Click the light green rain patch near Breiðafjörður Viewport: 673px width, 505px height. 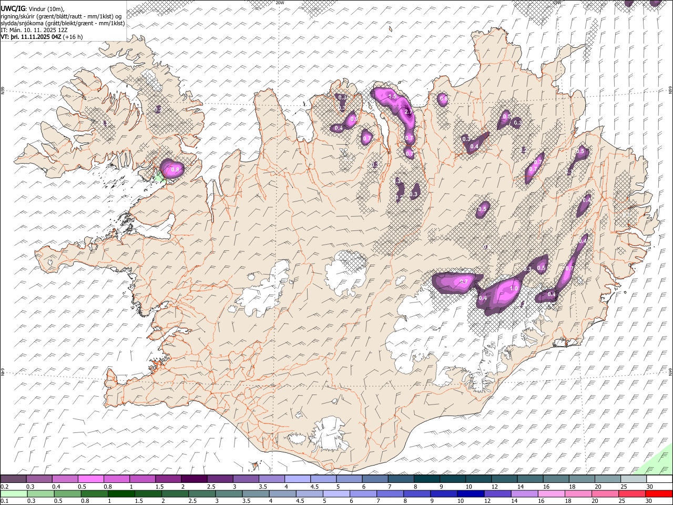[x=160, y=178]
